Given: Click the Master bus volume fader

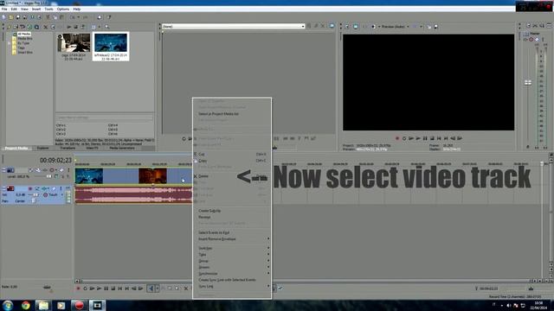Looking at the screenshot, I should 528,83.
